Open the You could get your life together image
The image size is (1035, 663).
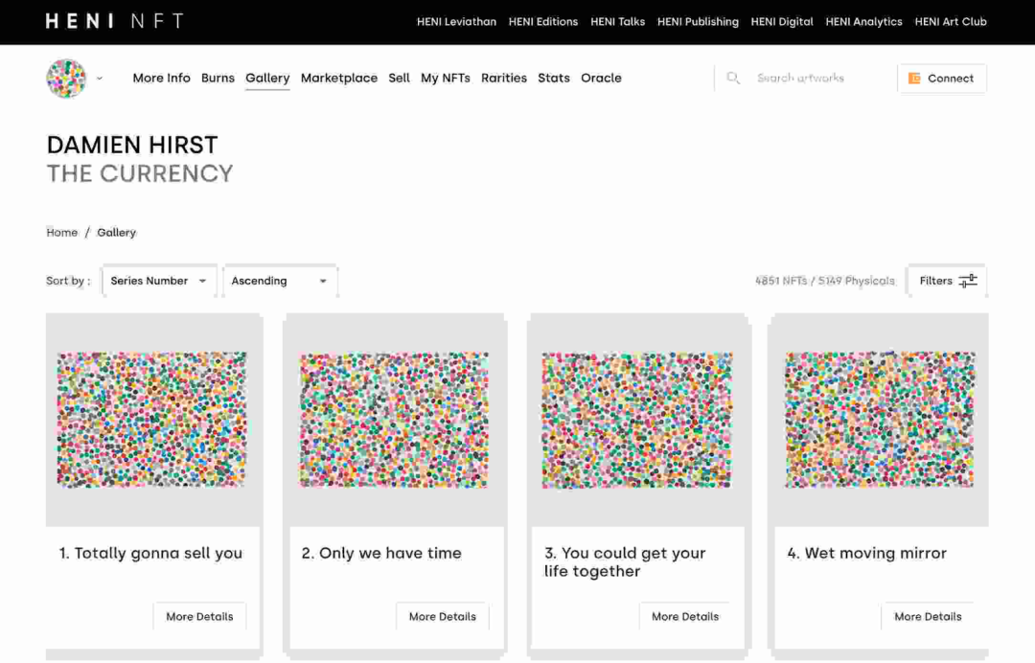coord(637,420)
